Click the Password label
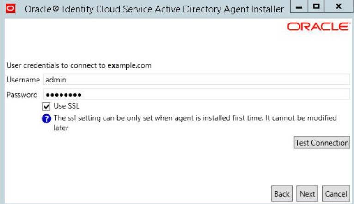Screen dimensions: 354x204 pos(22,95)
